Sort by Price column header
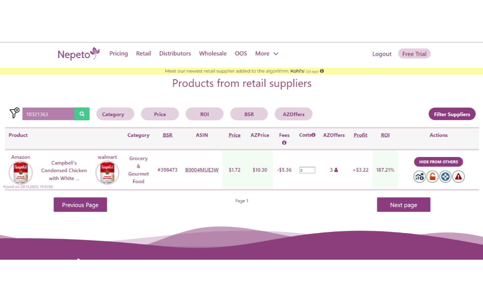Image resolution: width=483 pixels, height=302 pixels. (234, 135)
